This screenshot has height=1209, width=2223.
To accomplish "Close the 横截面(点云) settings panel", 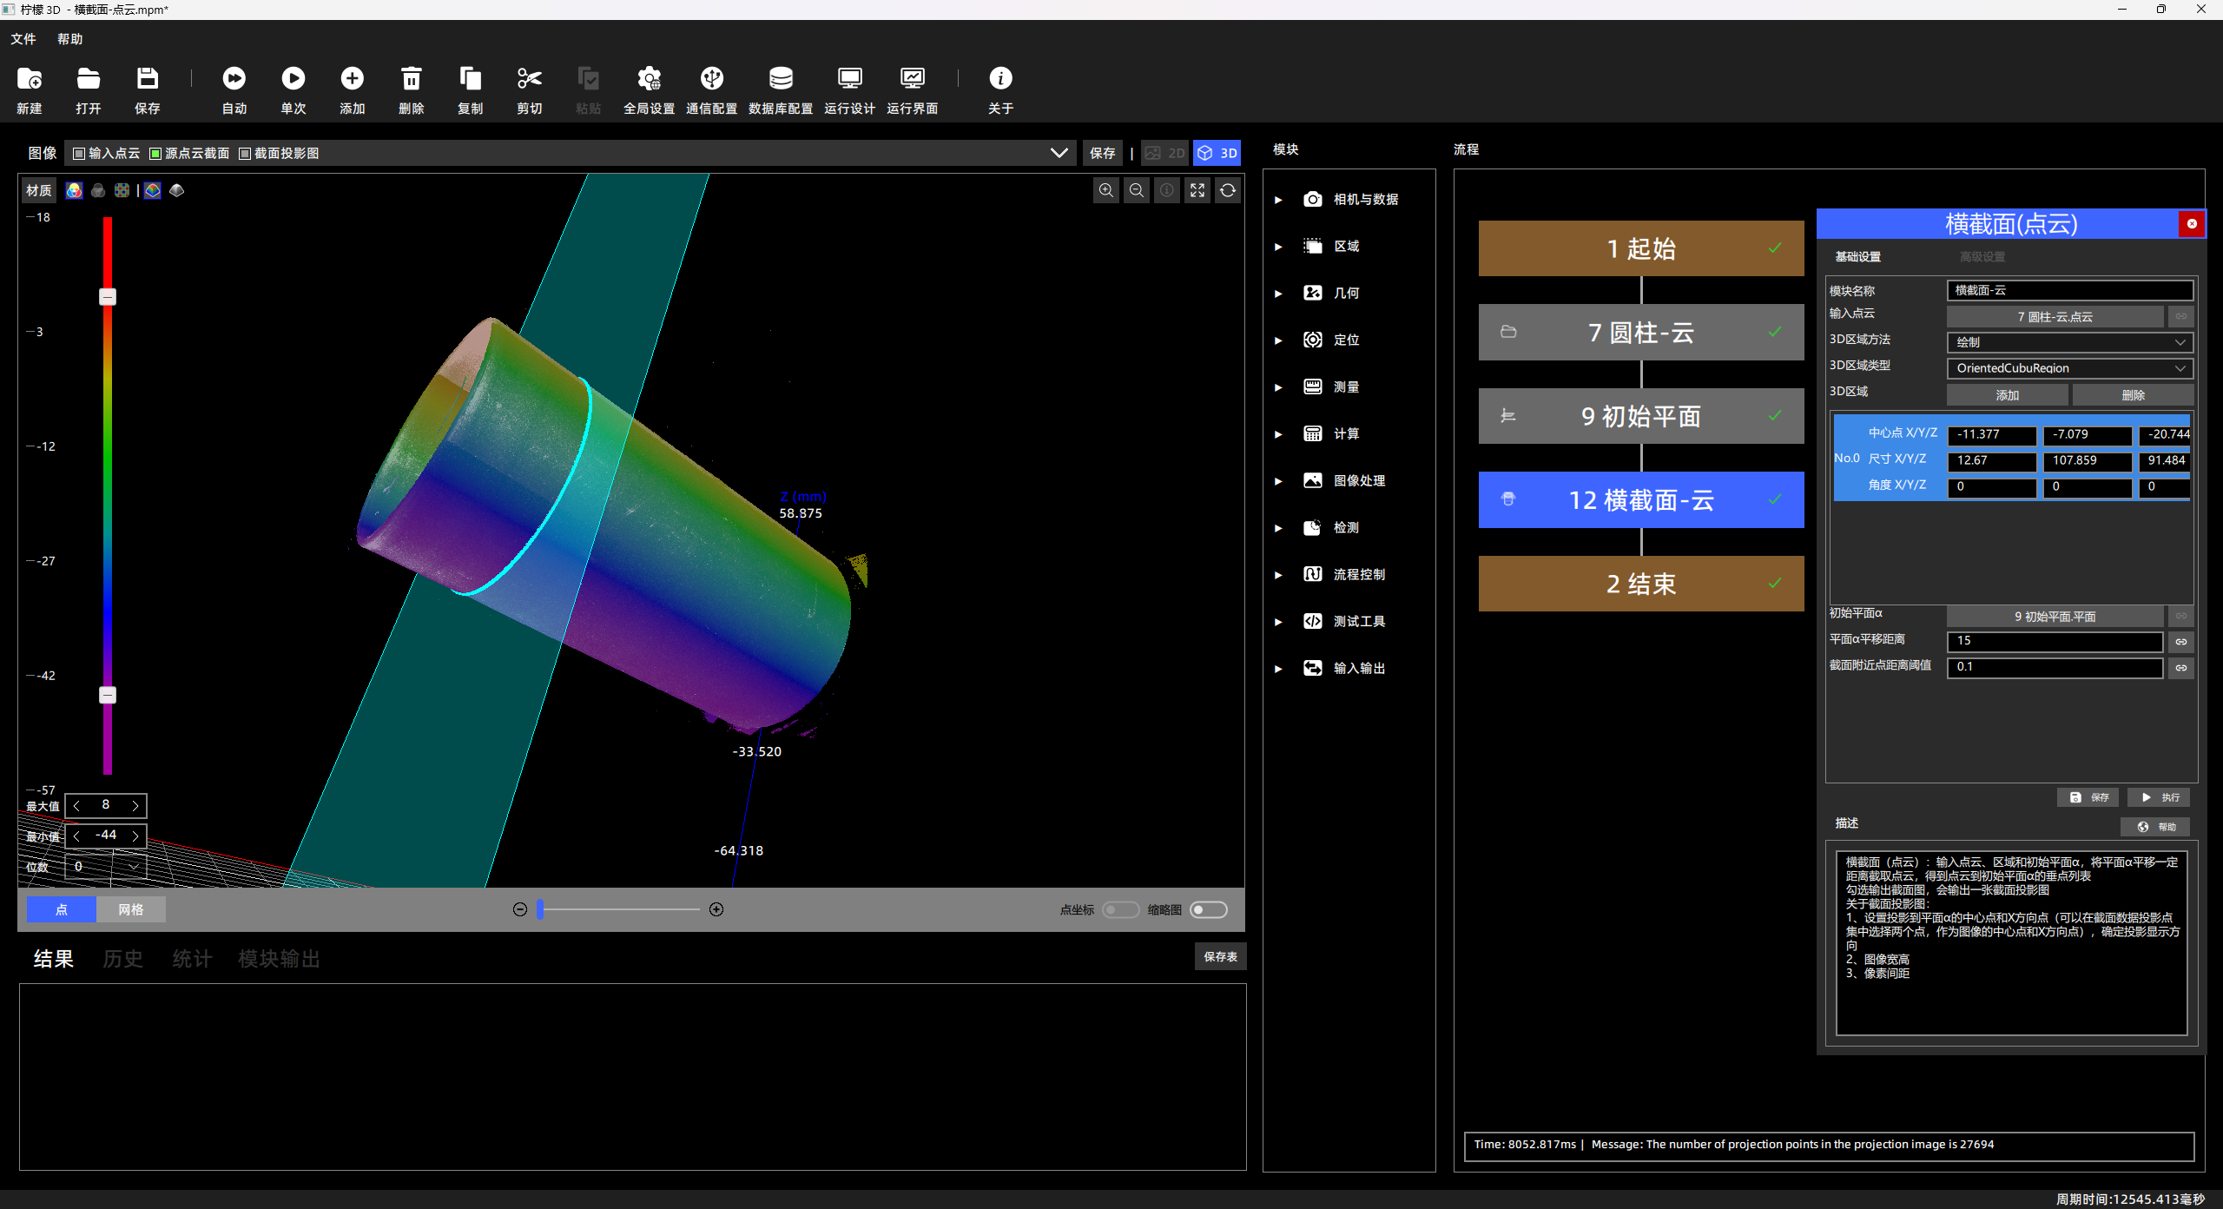I will (x=2192, y=224).
